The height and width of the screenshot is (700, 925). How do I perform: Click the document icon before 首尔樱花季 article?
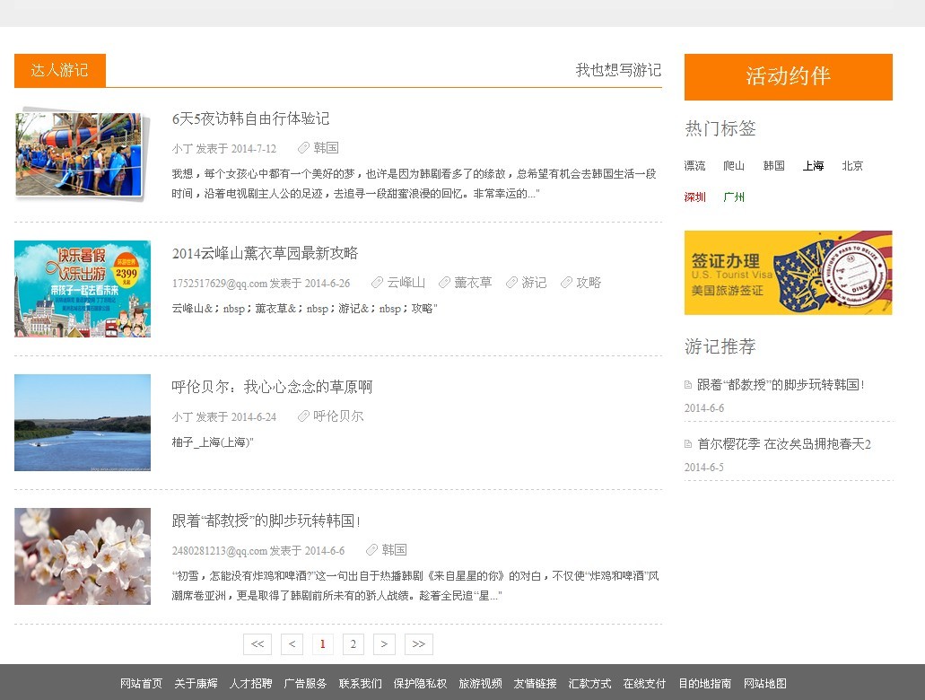point(688,444)
